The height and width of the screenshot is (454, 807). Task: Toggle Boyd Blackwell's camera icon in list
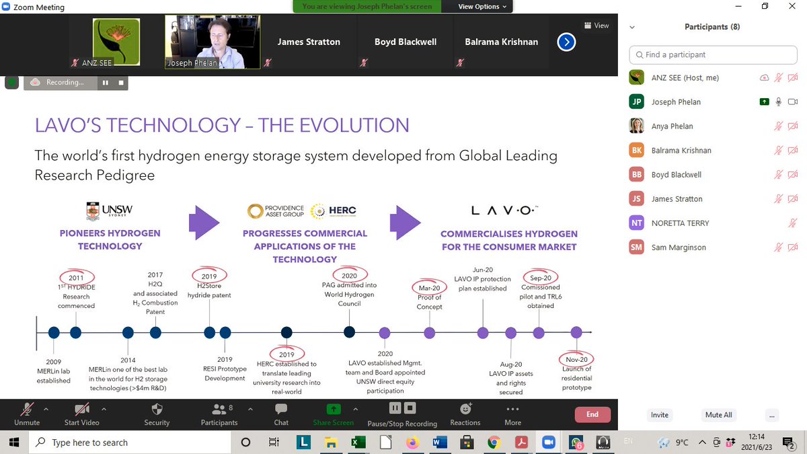[x=793, y=174]
